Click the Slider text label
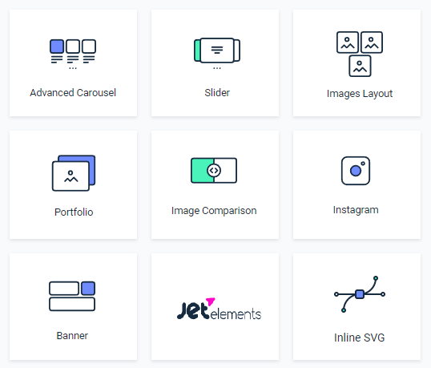 tap(217, 93)
